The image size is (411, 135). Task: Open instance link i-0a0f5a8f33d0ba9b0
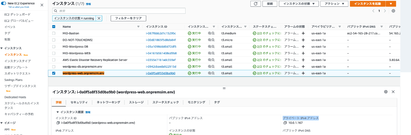161,73
